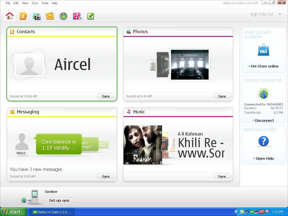288x216 pixels.
Task: Click the Ovi icon in system tray
Action: 252,212
